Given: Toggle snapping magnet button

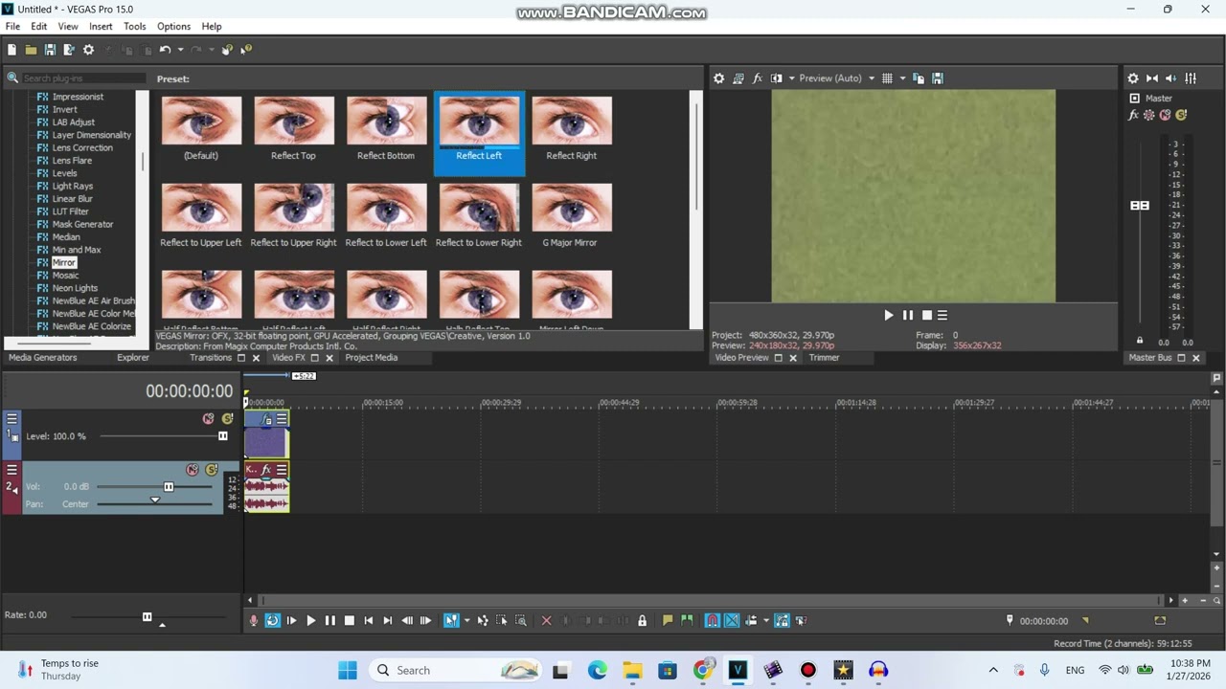Looking at the screenshot, I should coord(713,621).
